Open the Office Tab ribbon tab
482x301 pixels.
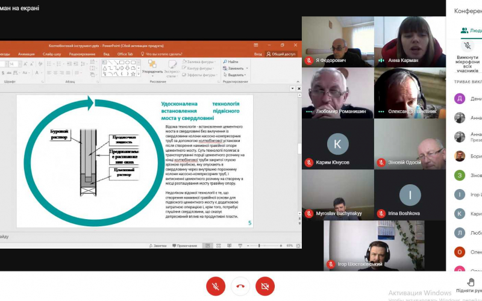(x=125, y=54)
